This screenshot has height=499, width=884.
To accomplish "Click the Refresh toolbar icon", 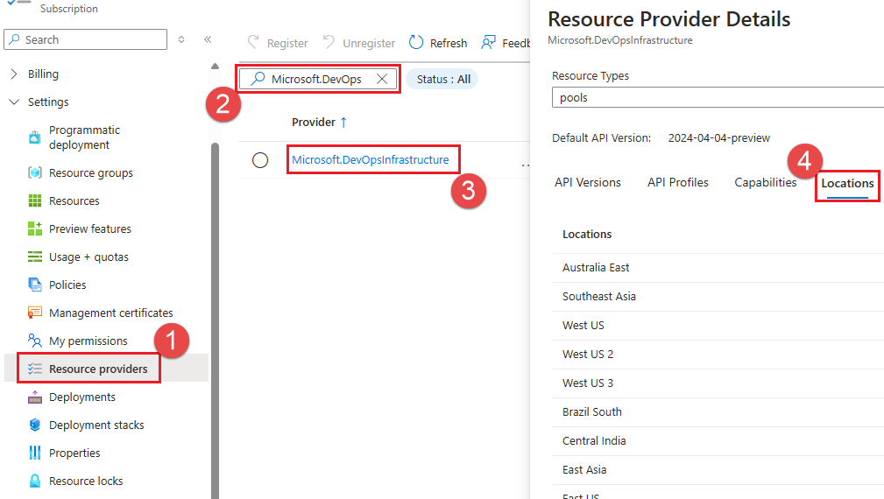I will (x=416, y=43).
